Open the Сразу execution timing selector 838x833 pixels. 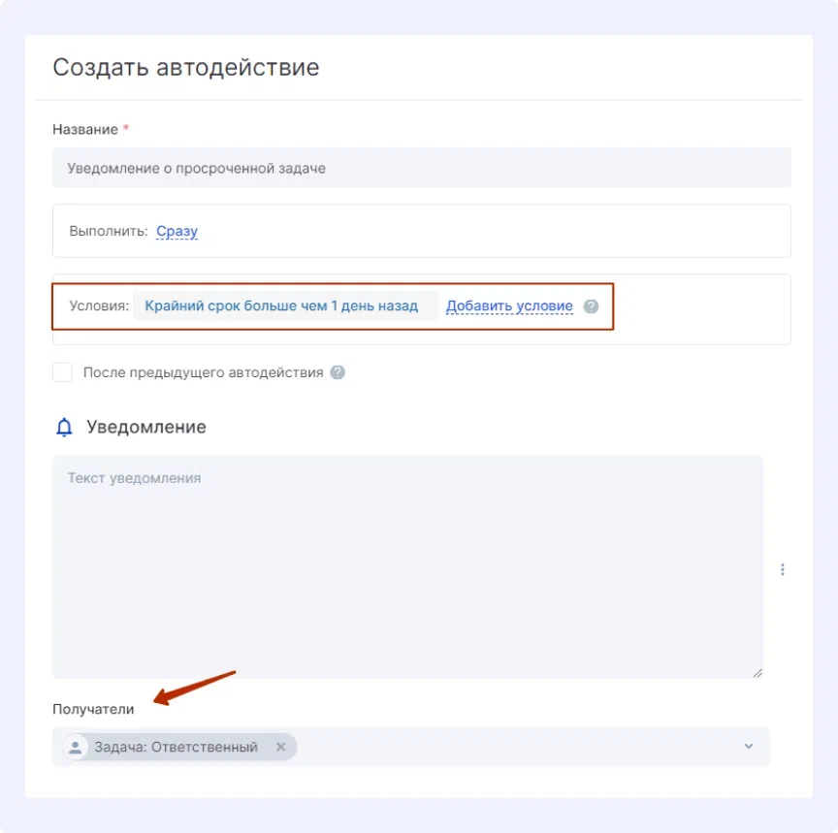pyautogui.click(x=177, y=231)
